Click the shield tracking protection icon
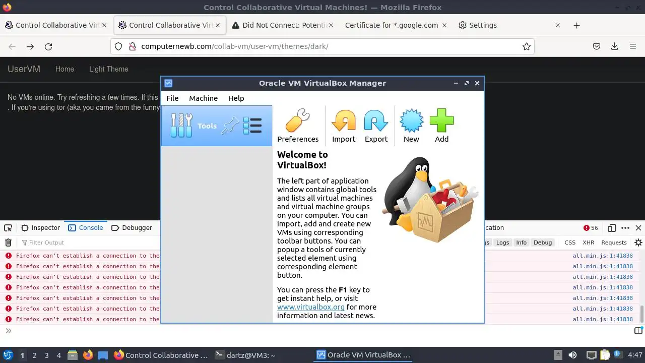This screenshot has height=363, width=645. (118, 46)
